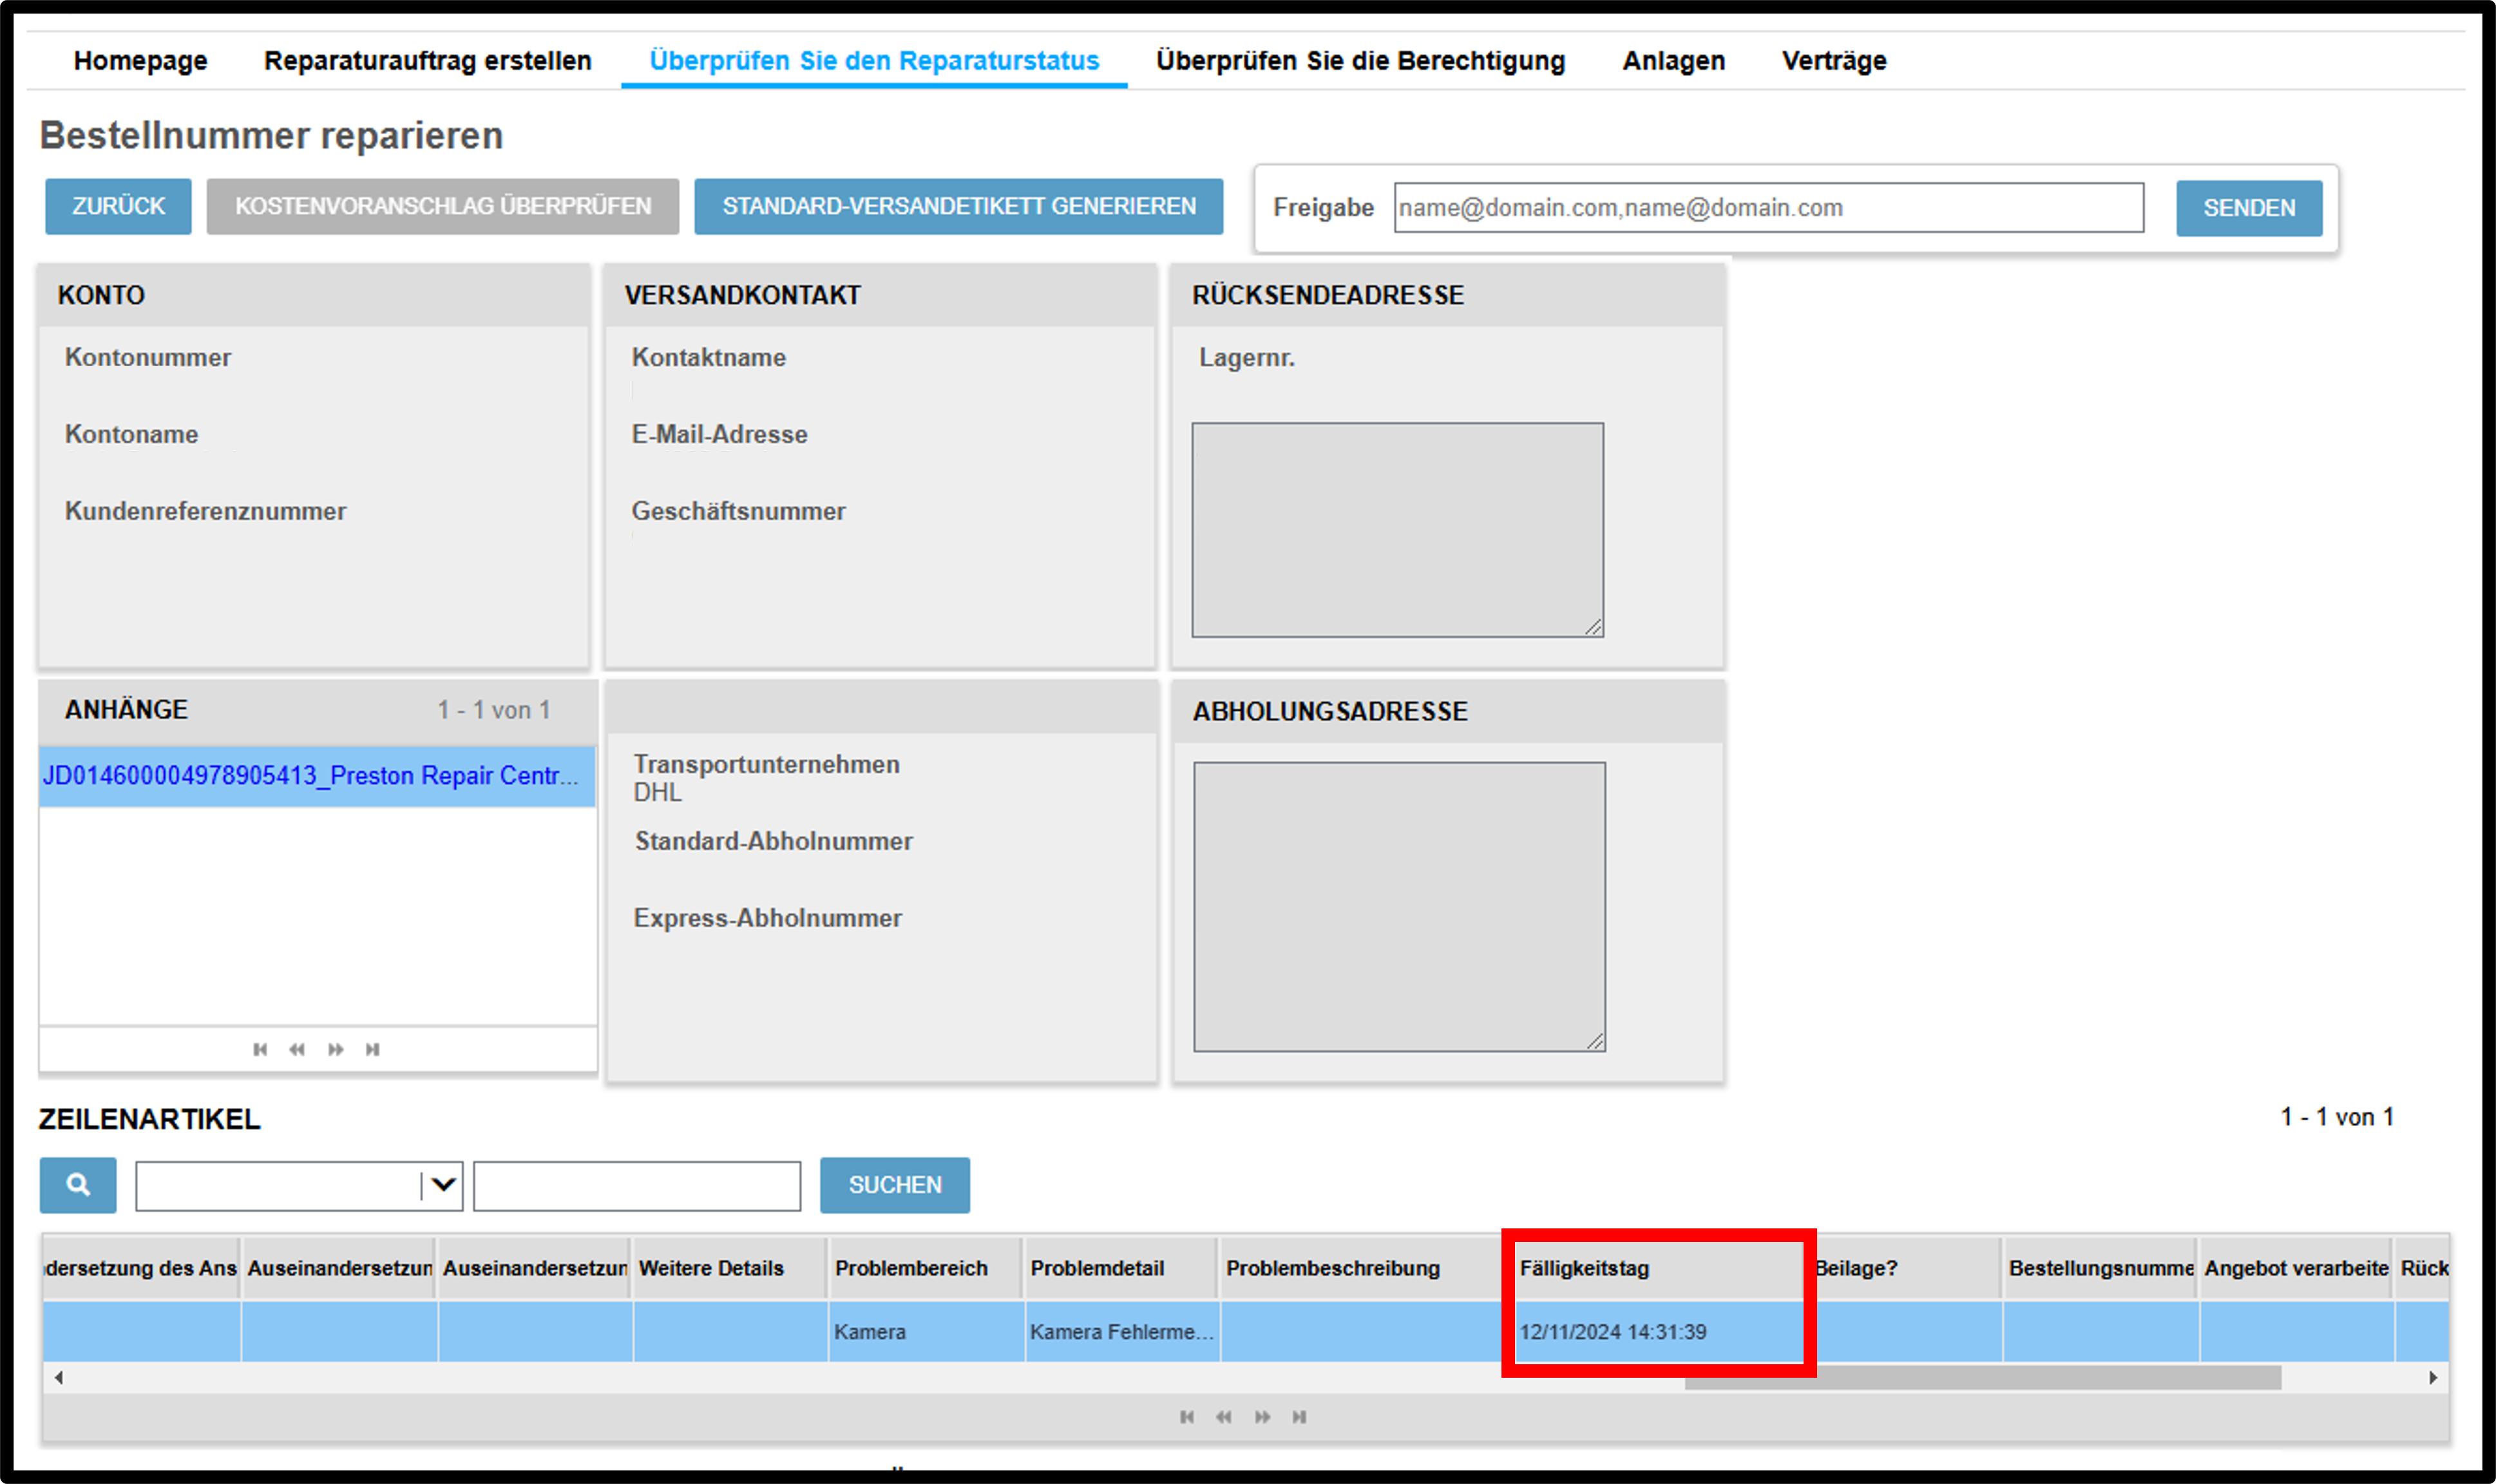
Task: Click the SUCHEN button
Action: tap(894, 1185)
